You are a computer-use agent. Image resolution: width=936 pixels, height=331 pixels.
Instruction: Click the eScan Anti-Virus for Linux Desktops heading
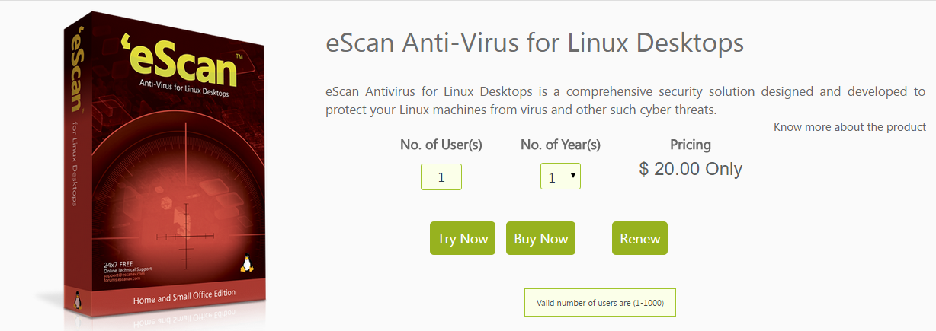(x=534, y=43)
